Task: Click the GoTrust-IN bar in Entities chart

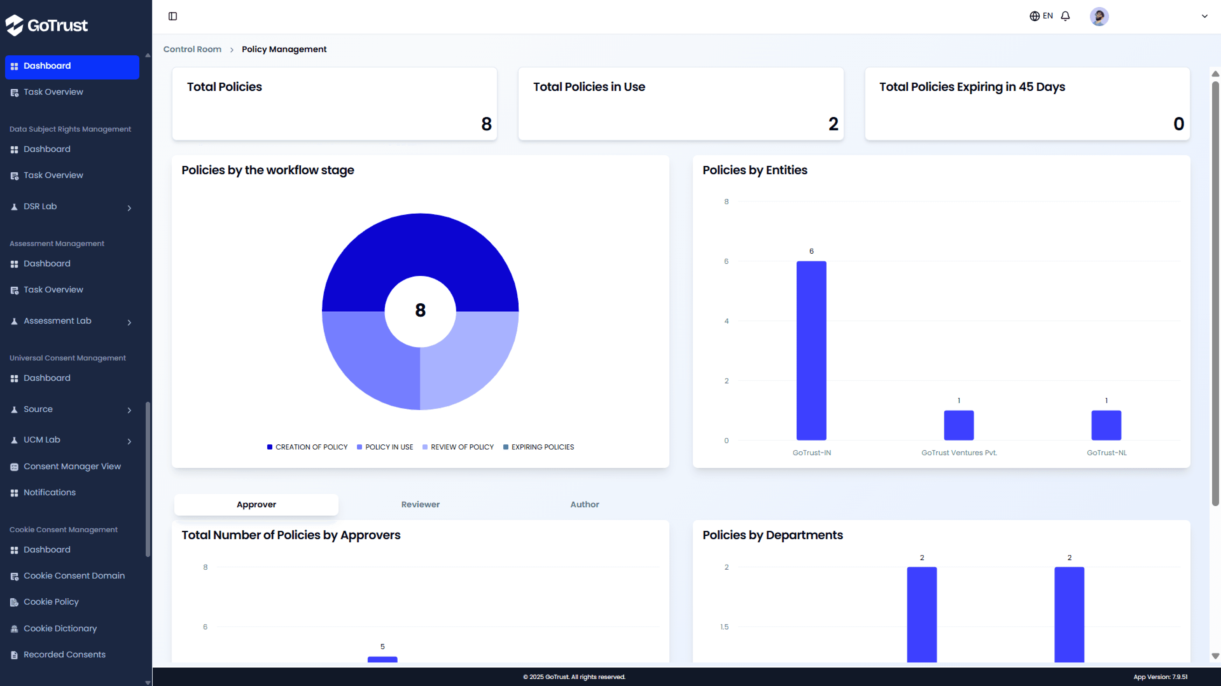Action: tap(811, 351)
